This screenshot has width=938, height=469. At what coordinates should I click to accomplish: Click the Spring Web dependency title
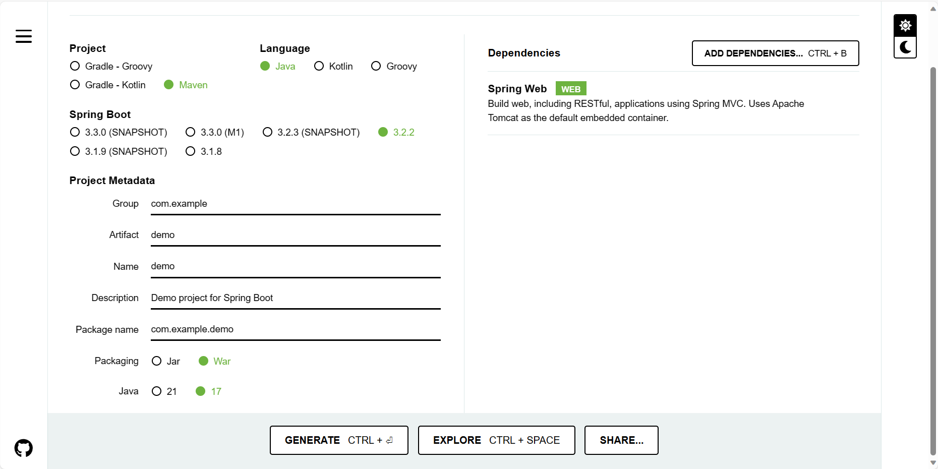(x=517, y=89)
